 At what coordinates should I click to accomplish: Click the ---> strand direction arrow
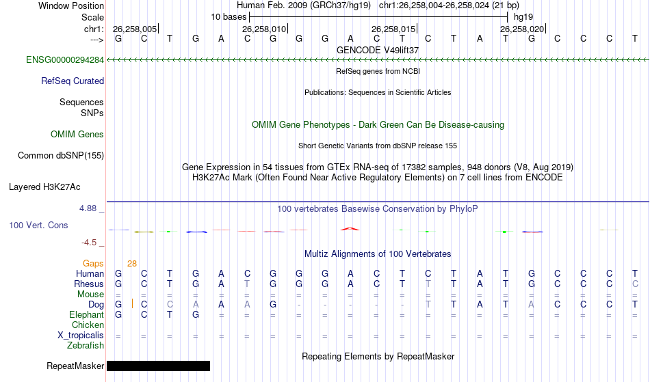[x=96, y=40]
